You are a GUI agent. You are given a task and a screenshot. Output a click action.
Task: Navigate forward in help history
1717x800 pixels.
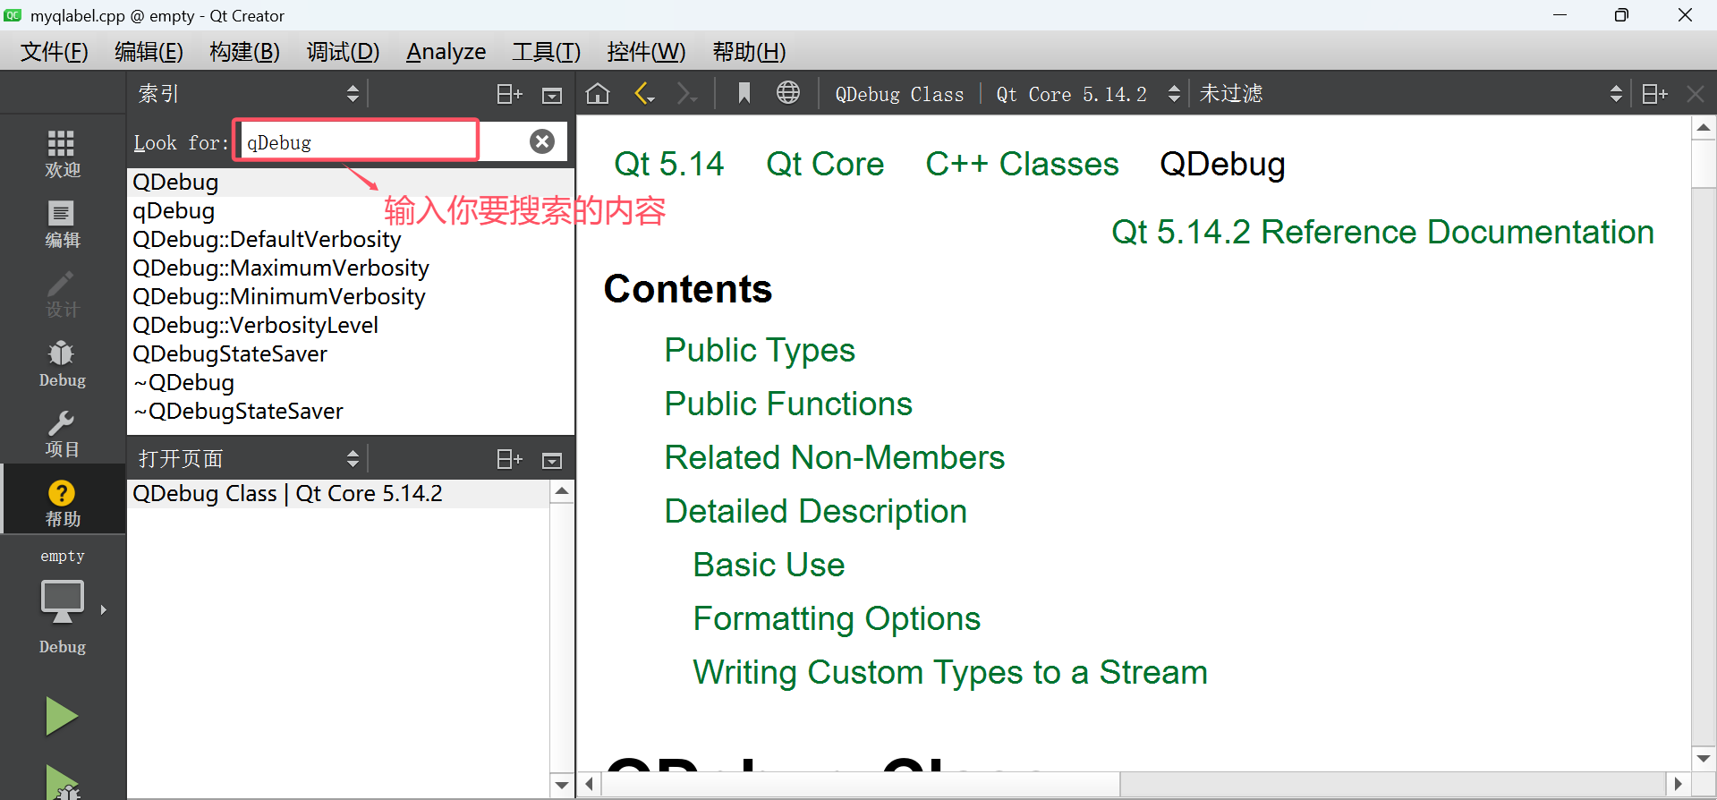click(x=687, y=93)
